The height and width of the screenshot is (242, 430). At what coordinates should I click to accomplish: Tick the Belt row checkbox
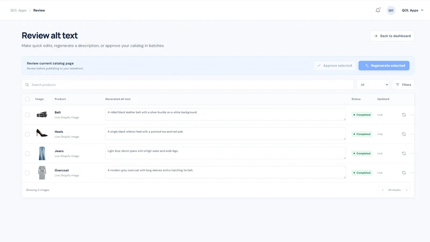pos(27,115)
